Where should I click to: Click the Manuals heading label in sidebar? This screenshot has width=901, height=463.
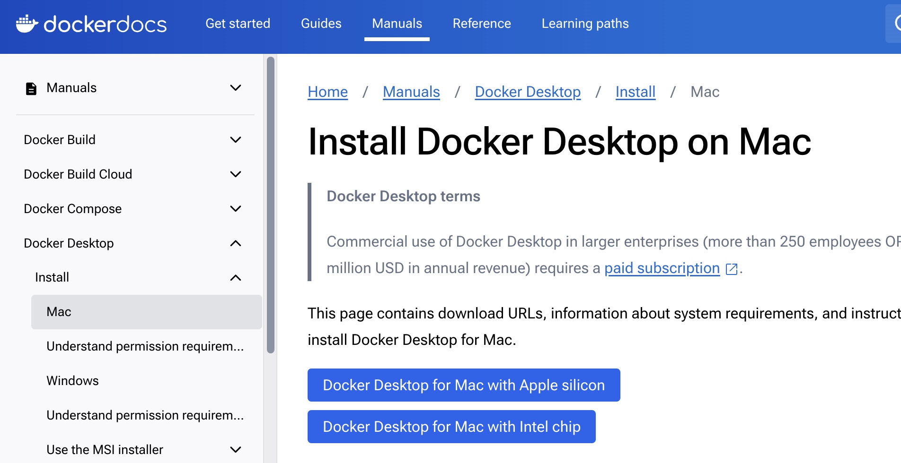pos(71,88)
